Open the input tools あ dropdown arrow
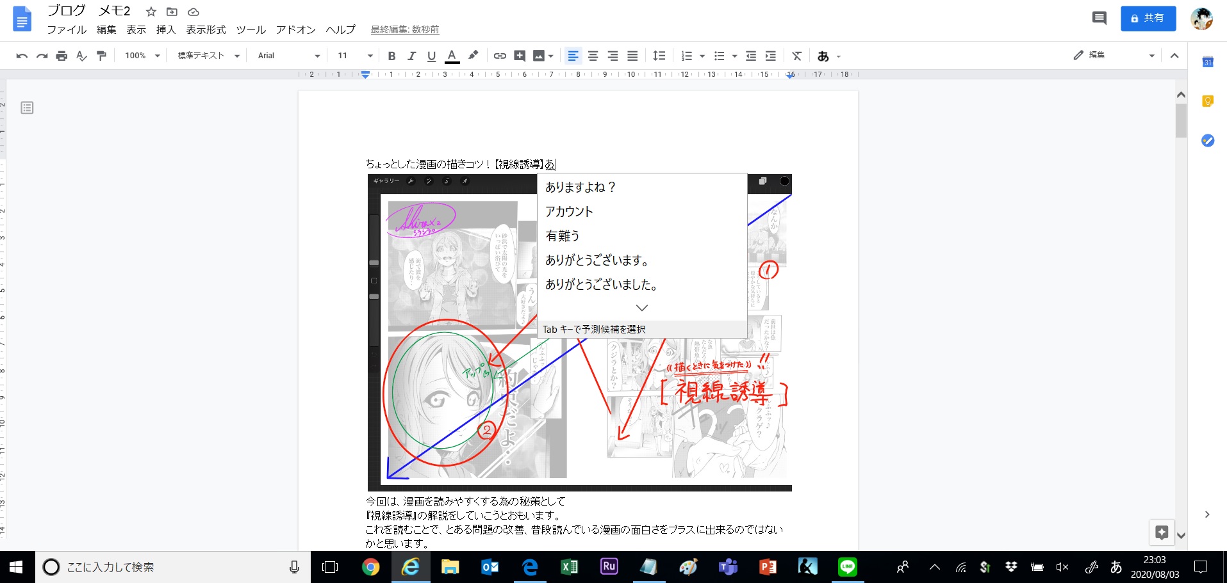Image resolution: width=1227 pixels, height=583 pixels. [838, 56]
